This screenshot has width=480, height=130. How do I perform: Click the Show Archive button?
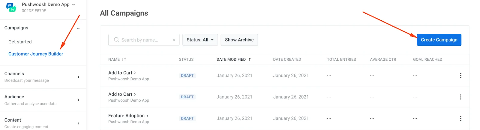pos(239,40)
